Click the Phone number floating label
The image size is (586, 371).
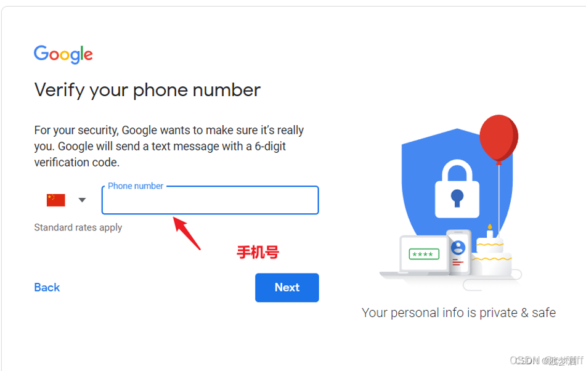coord(136,186)
